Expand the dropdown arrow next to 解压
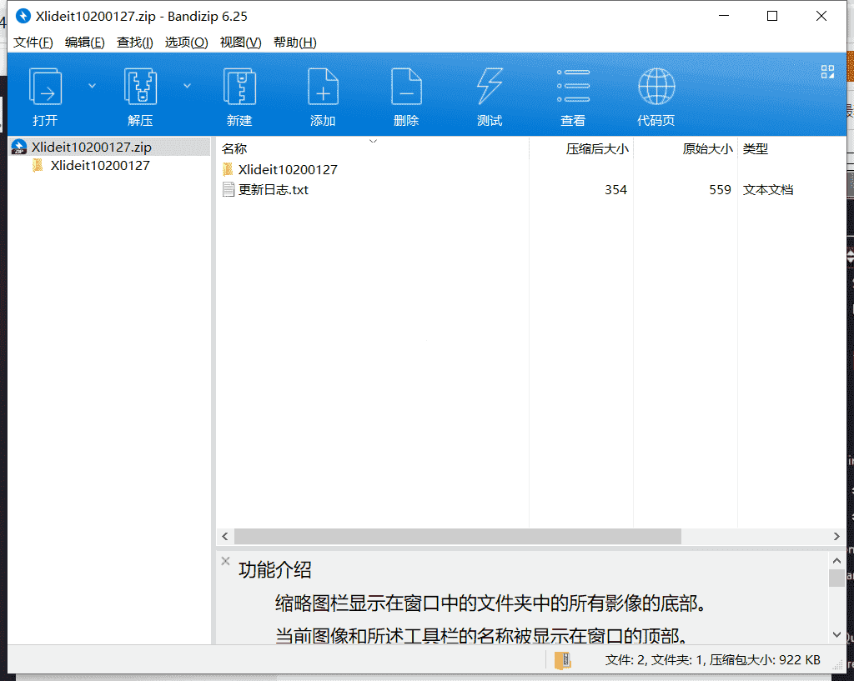 [x=187, y=86]
